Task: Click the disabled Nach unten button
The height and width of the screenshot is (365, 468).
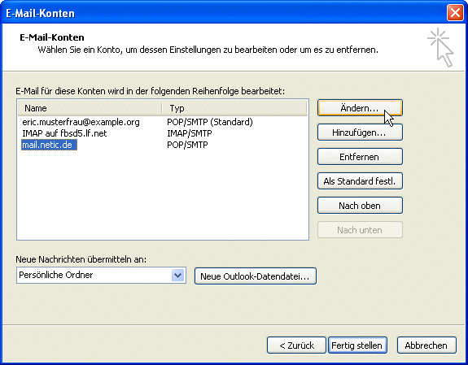Action: [360, 230]
